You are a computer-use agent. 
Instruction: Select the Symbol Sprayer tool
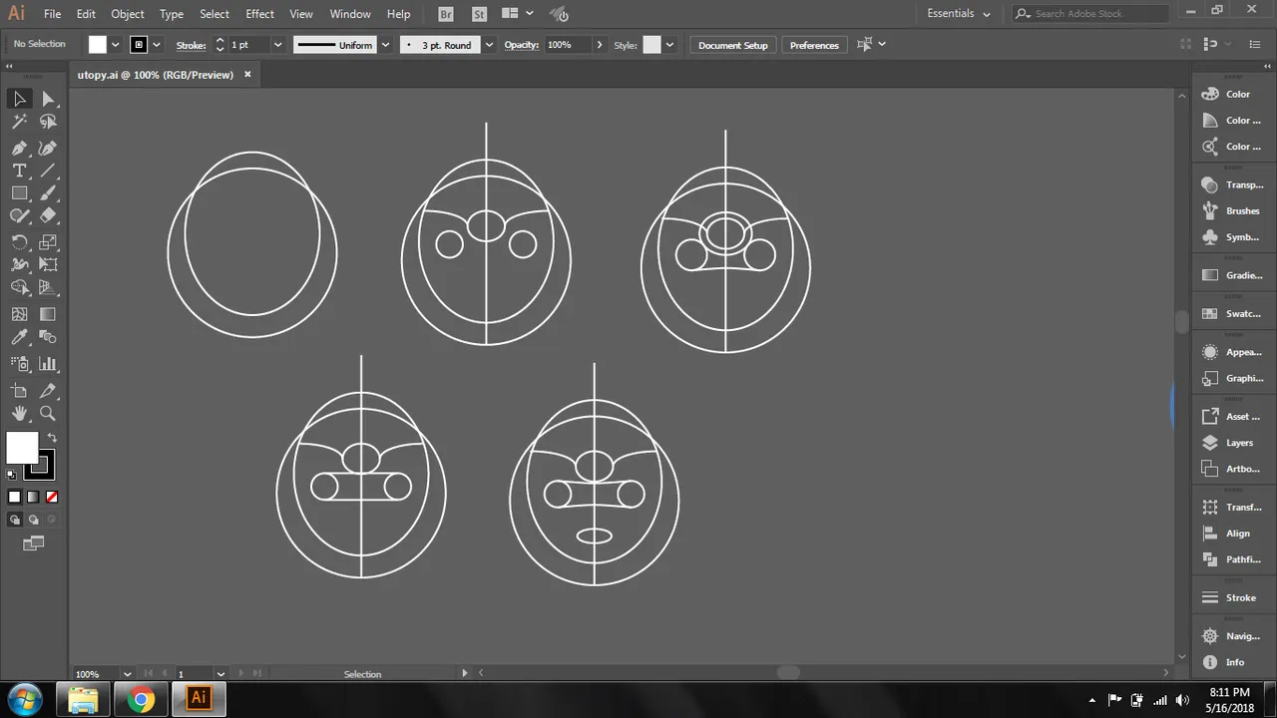pyautogui.click(x=19, y=364)
